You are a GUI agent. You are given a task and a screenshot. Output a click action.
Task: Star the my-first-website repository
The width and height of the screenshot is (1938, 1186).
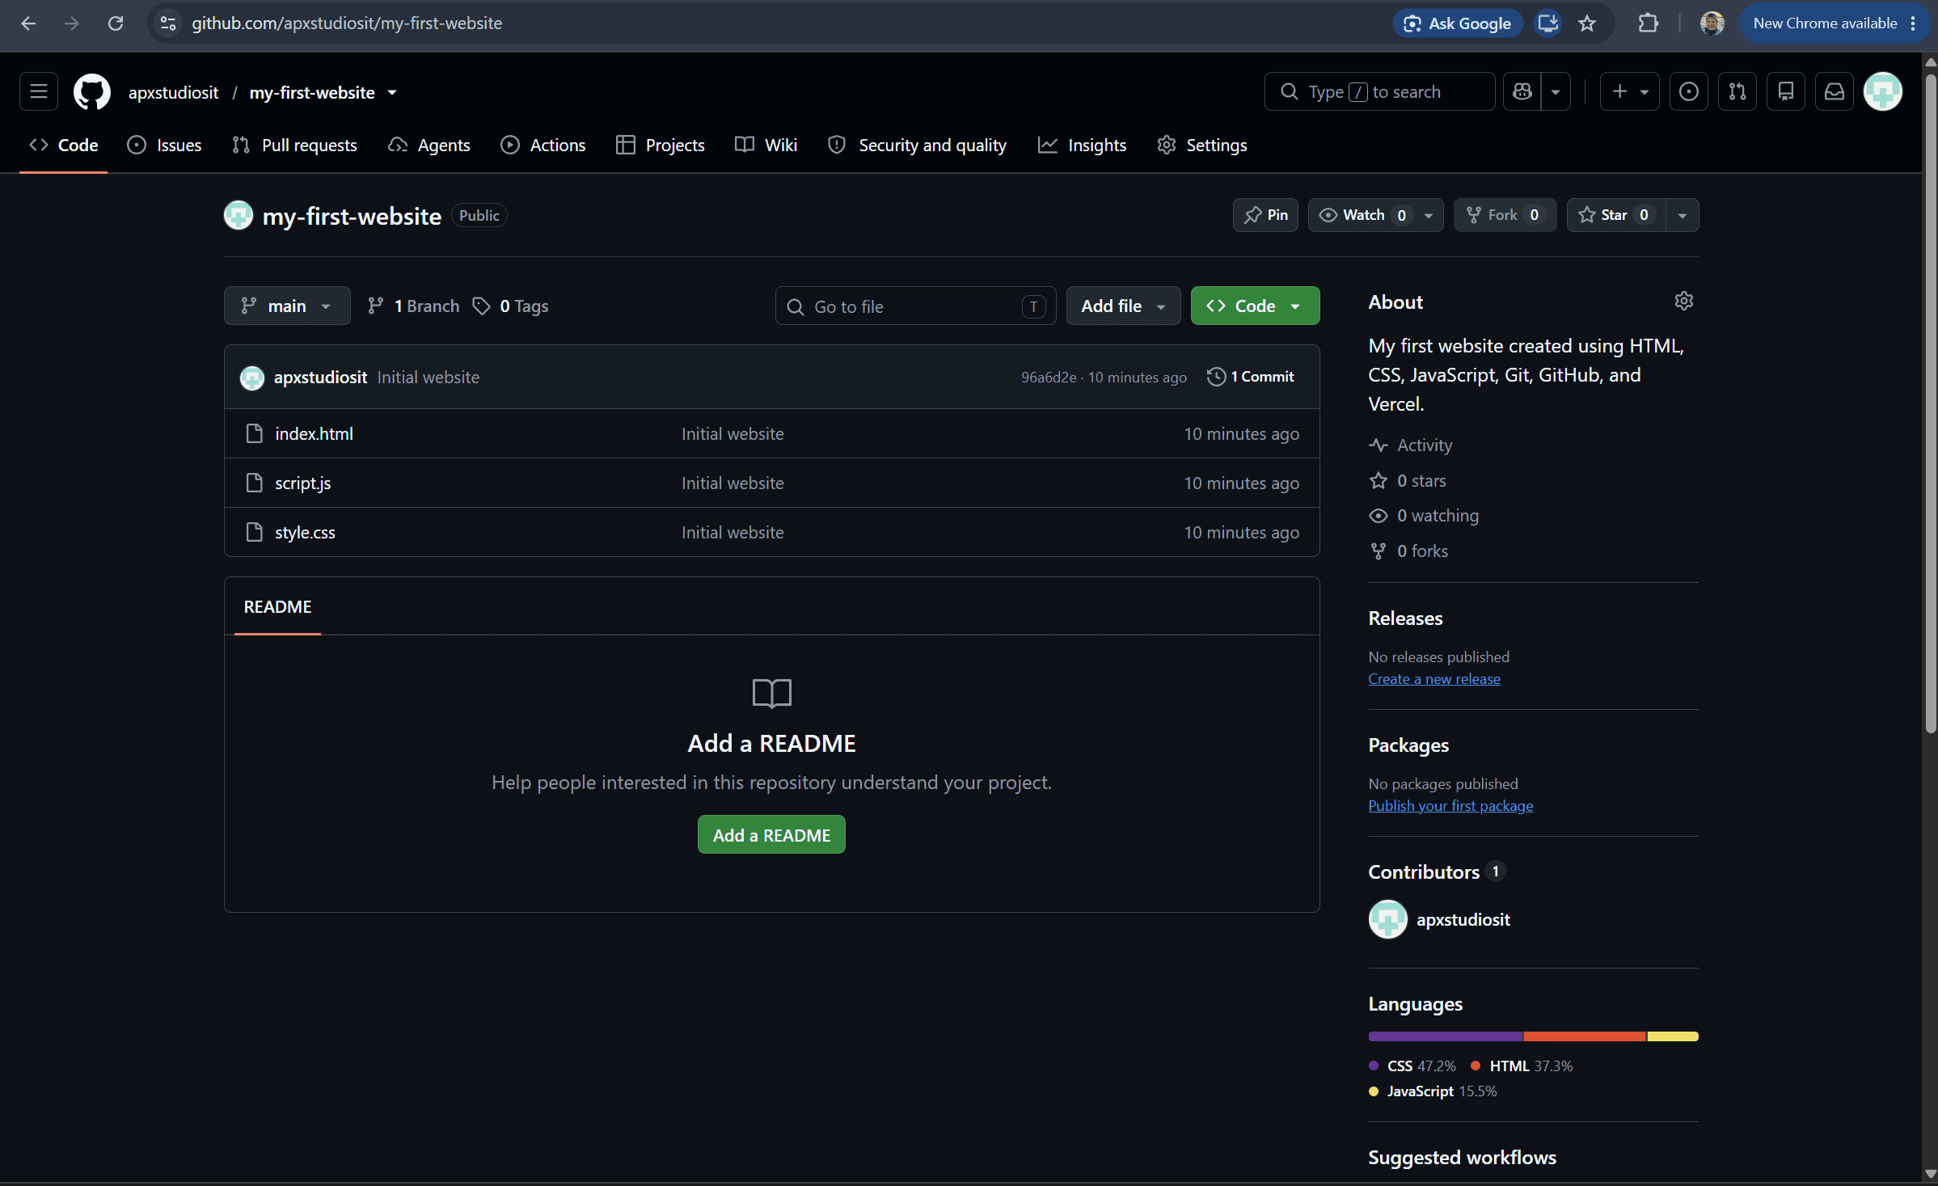click(x=1616, y=215)
